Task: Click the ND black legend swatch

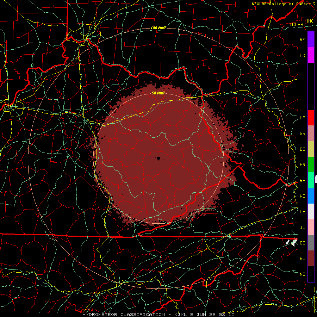Action: (x=311, y=274)
